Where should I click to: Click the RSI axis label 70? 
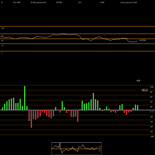tap(2, 36)
